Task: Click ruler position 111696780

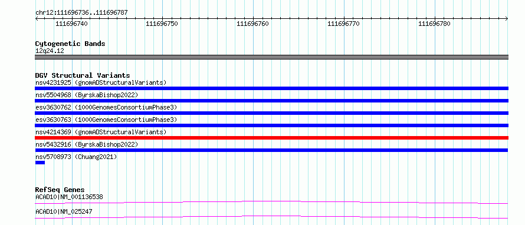Action: coord(435,24)
